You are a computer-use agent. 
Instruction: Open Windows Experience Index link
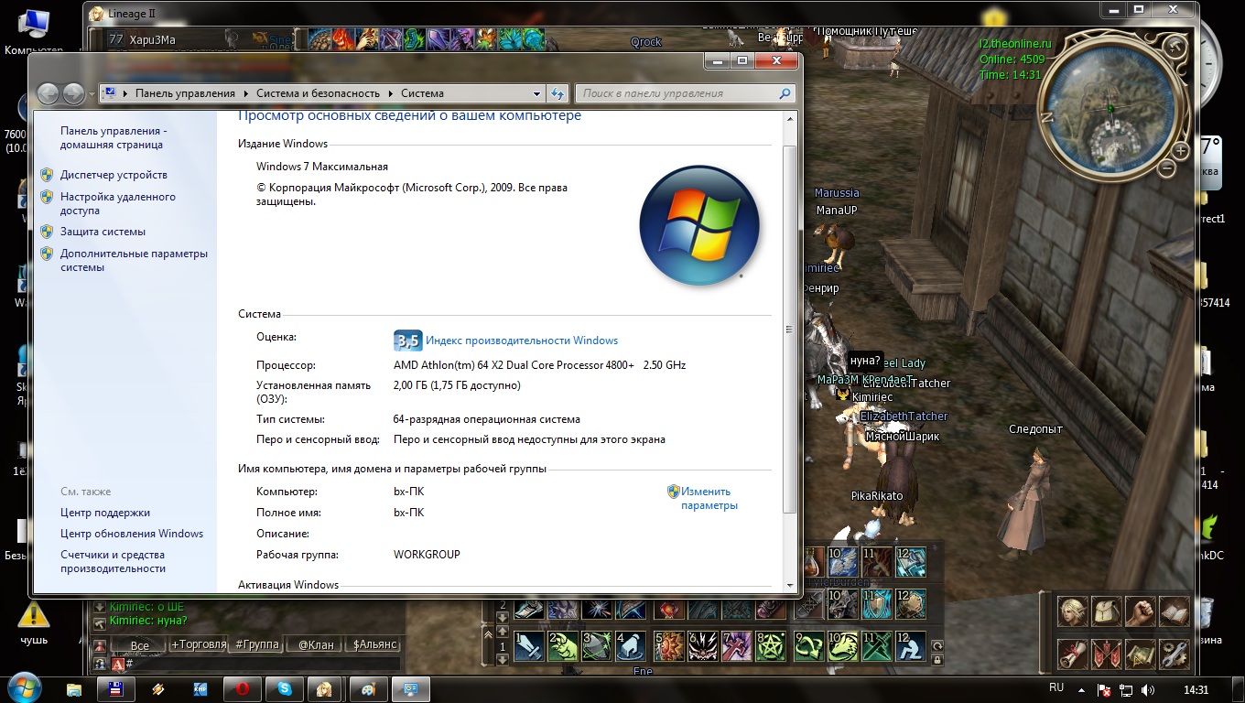point(522,341)
